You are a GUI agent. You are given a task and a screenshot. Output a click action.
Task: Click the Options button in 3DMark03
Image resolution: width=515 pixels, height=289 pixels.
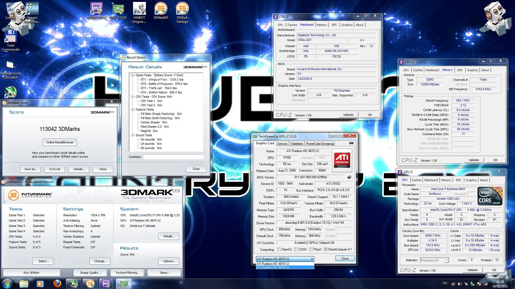(x=169, y=261)
